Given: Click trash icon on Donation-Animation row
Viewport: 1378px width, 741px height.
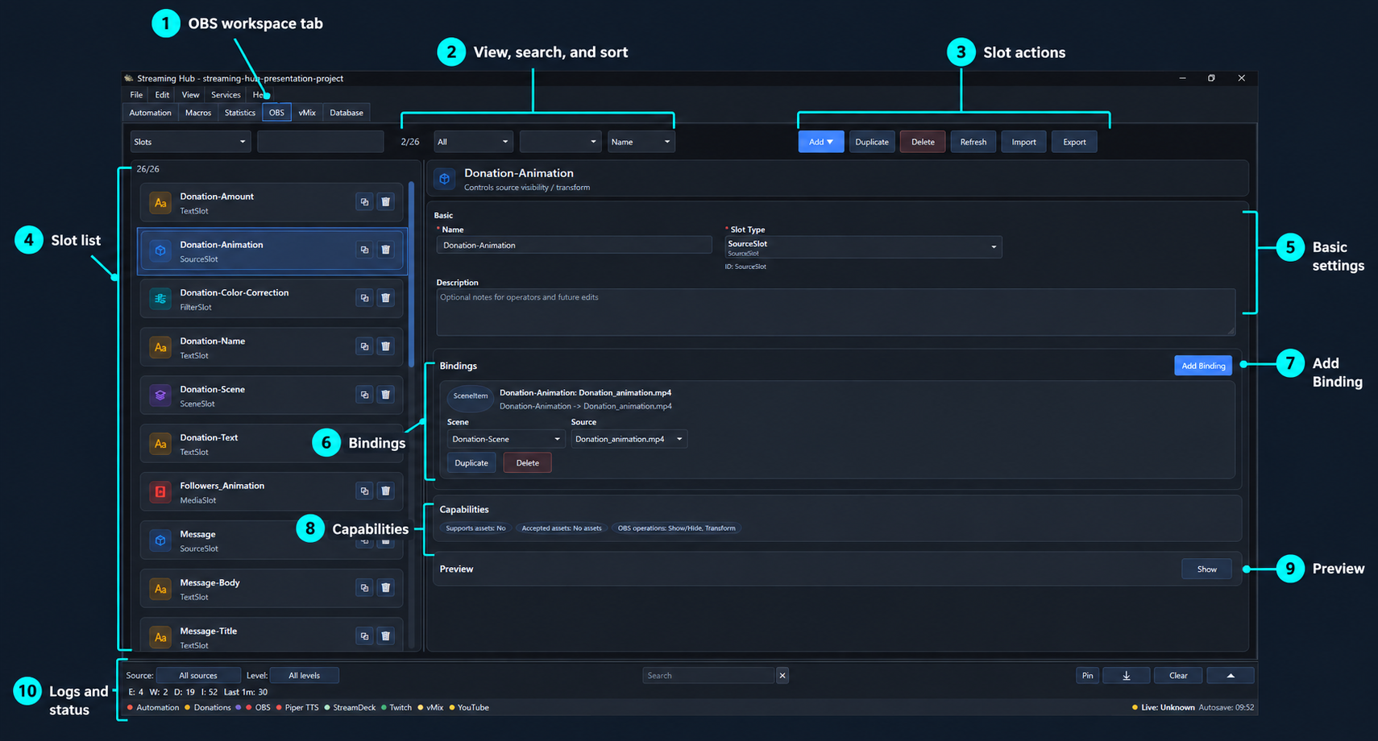Looking at the screenshot, I should pos(386,250).
